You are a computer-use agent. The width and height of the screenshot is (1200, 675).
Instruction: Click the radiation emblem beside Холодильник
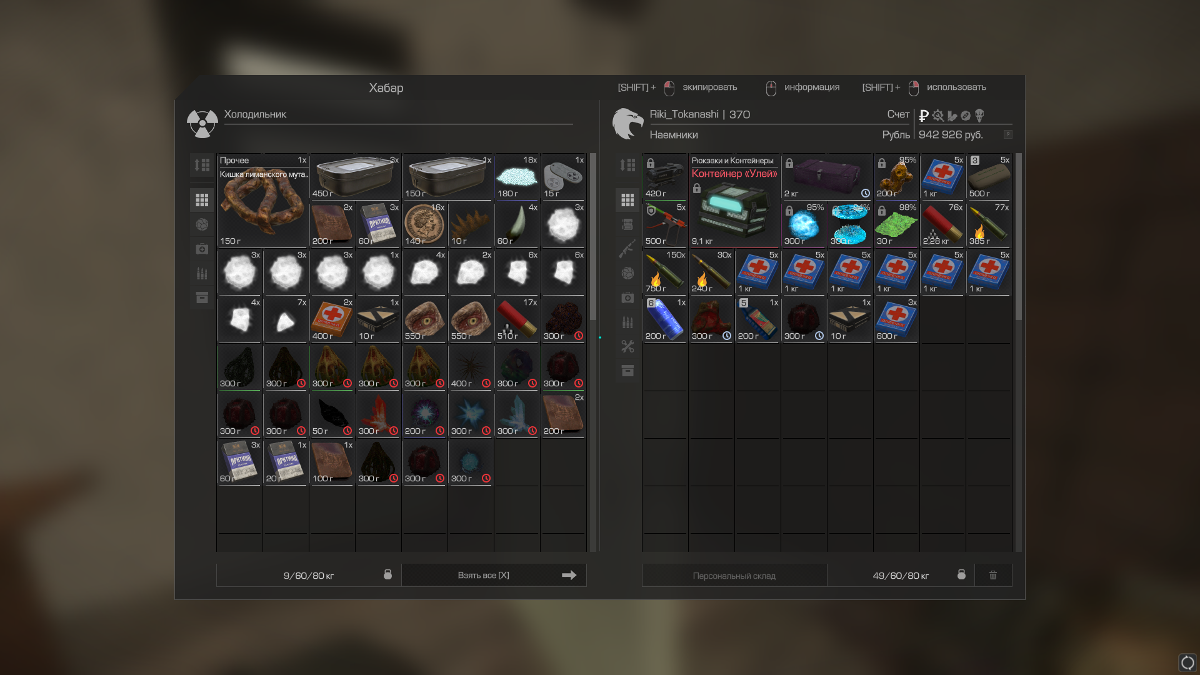202,123
